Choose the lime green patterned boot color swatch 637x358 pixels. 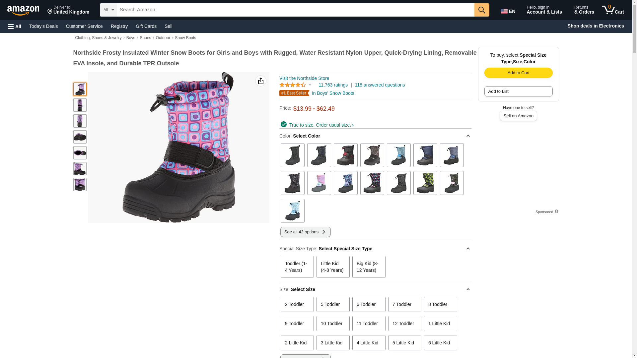pos(425,183)
